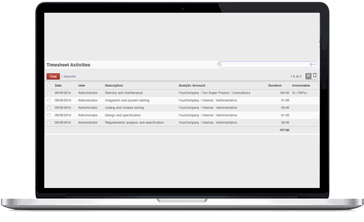Click the 03:00 duration cell
This screenshot has height=222, width=364.
(285, 108)
